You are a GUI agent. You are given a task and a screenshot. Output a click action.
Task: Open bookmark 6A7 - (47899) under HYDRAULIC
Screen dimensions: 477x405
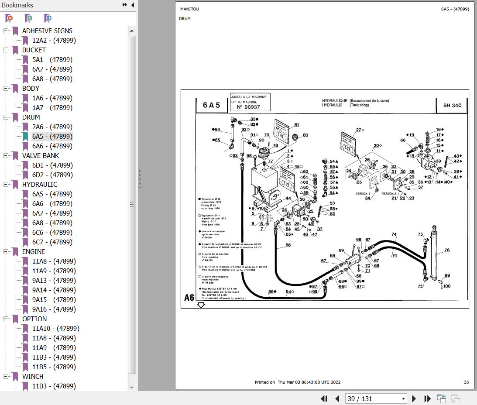pos(52,213)
